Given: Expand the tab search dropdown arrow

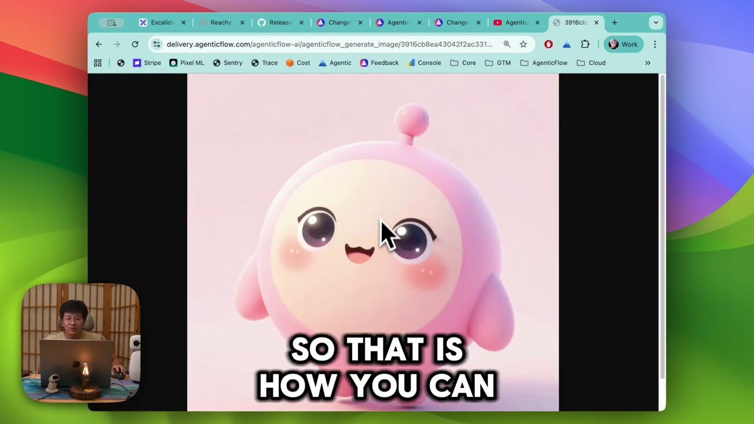Looking at the screenshot, I should coord(656,22).
